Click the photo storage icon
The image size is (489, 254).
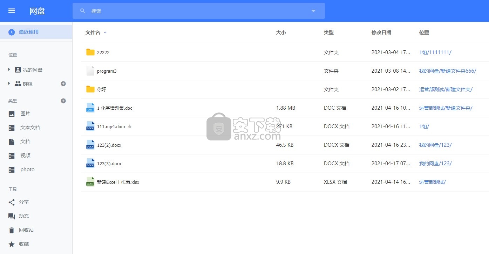12,169
